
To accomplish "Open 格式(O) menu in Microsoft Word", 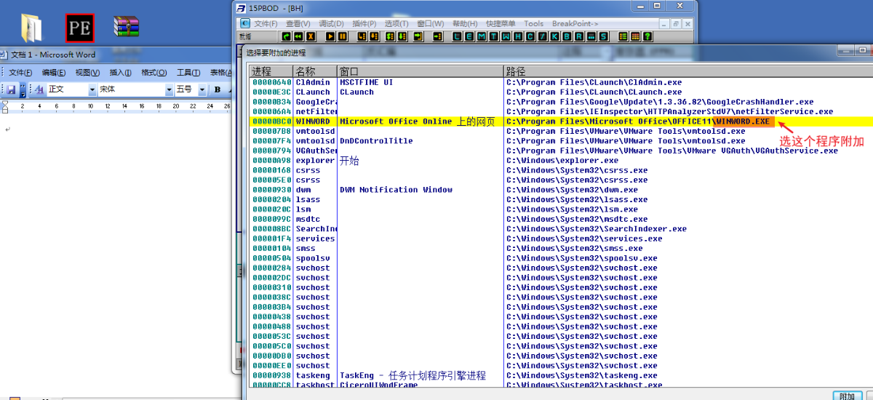I will 154,72.
